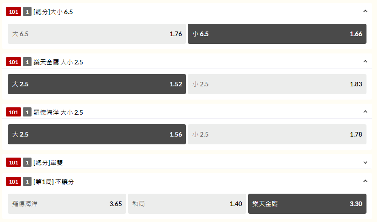
Task: Pick 和局 first inning at 1.40
Action: click(x=187, y=204)
